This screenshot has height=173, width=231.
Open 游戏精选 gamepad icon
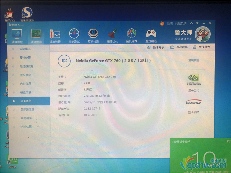click(x=151, y=36)
